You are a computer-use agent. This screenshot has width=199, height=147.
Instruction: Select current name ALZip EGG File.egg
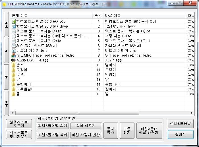click(x=32, y=60)
